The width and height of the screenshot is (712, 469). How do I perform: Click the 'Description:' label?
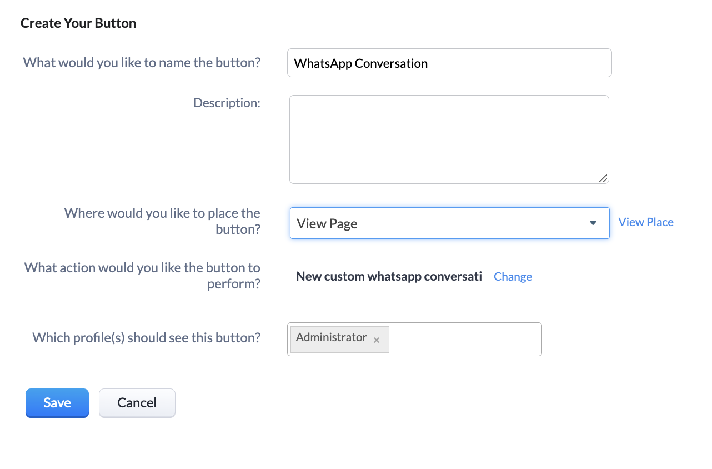[227, 103]
